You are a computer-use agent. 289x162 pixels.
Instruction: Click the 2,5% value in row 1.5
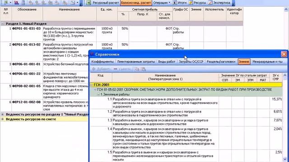(x=279, y=152)
